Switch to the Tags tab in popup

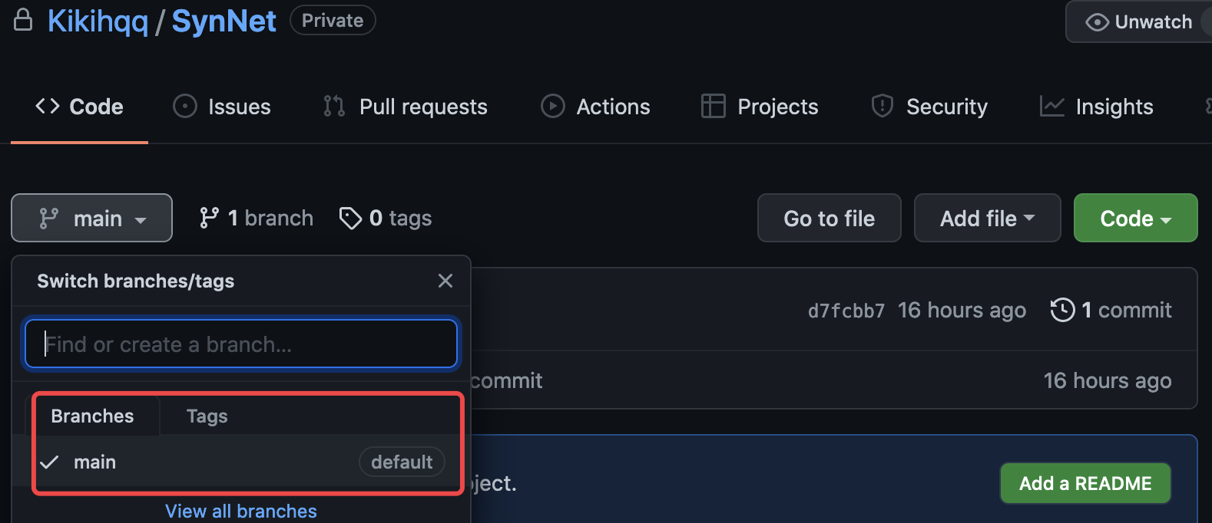coord(207,416)
